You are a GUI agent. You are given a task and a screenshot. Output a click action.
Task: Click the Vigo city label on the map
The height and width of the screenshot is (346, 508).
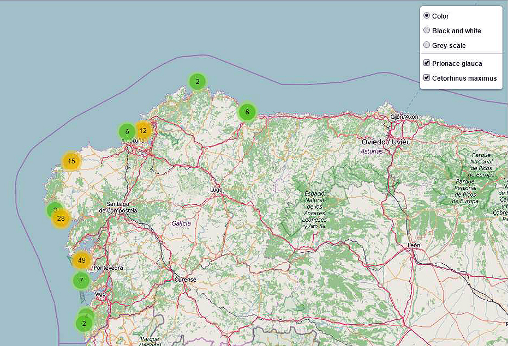tap(101, 294)
